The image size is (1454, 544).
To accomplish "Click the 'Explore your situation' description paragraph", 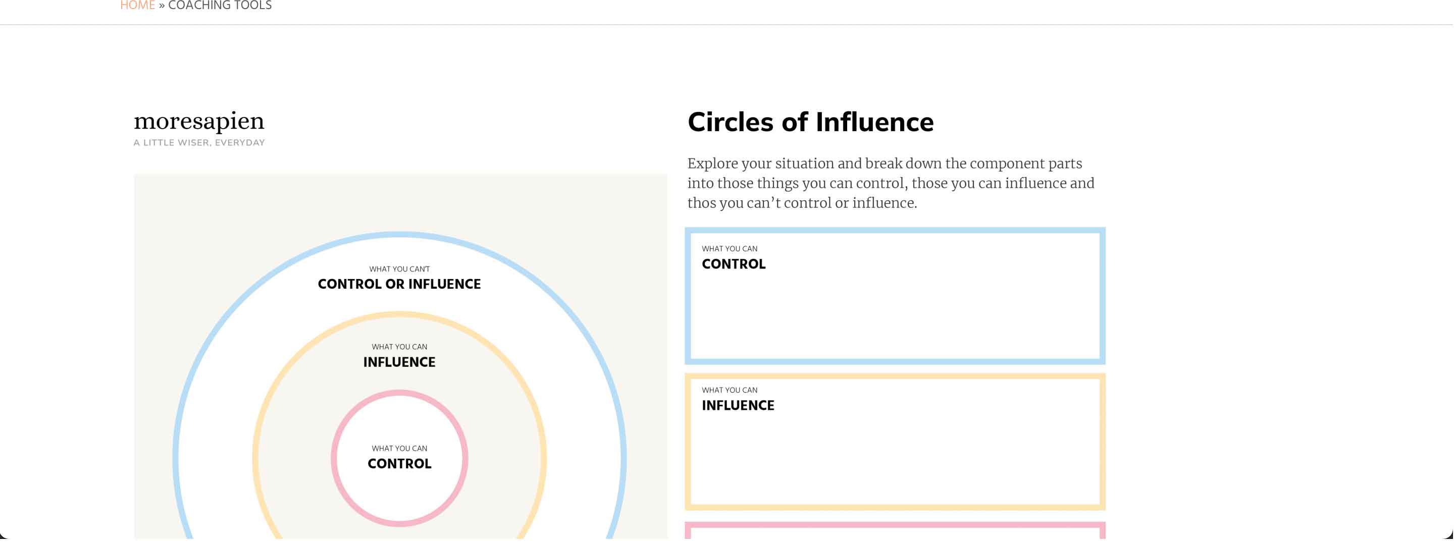I will click(x=891, y=183).
